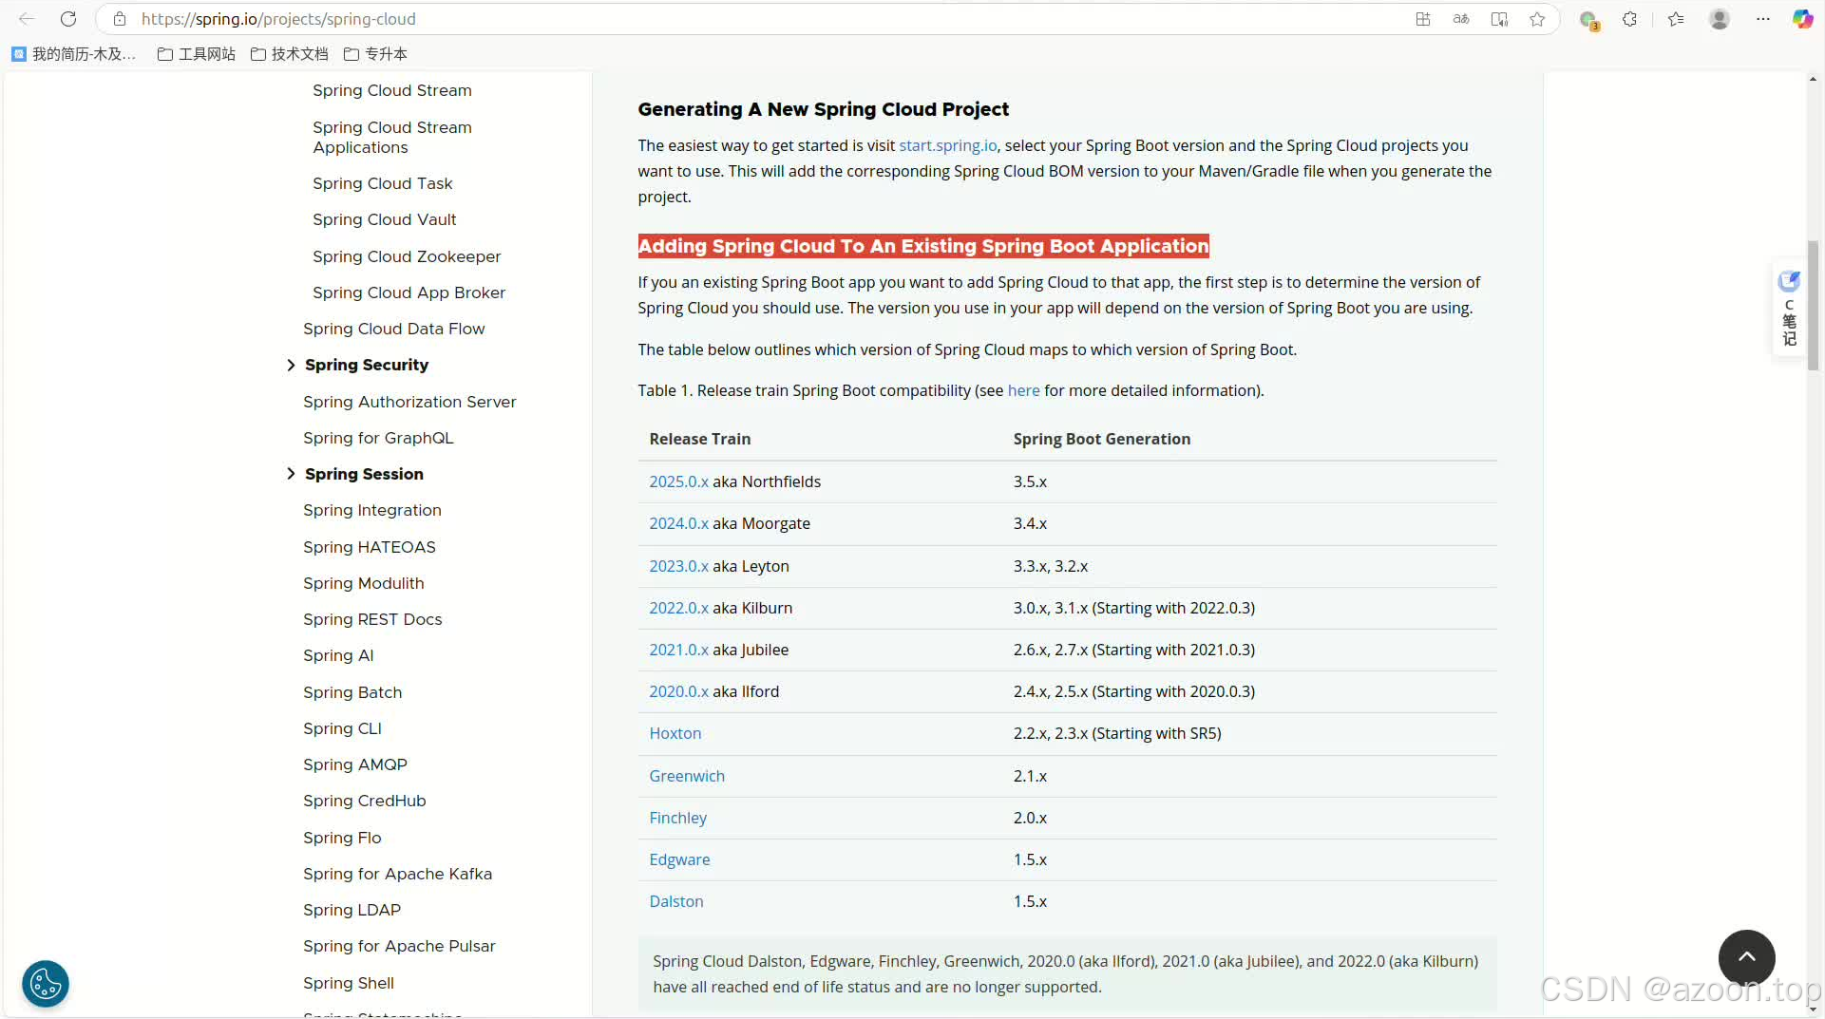Open Spring Modulith sidebar item

tap(364, 583)
